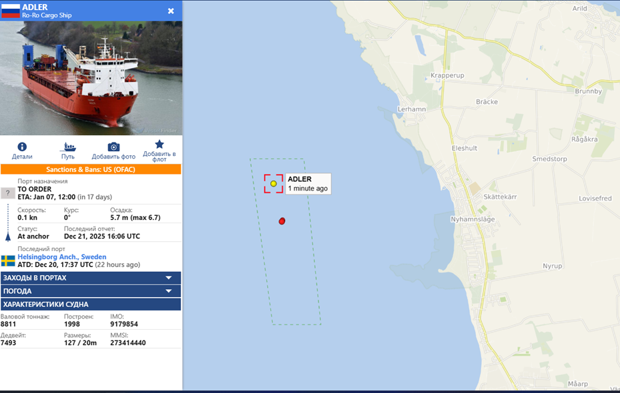Select the yellow ADLER vessel marker
Viewport: 620px width, 393px height.
coord(273,183)
